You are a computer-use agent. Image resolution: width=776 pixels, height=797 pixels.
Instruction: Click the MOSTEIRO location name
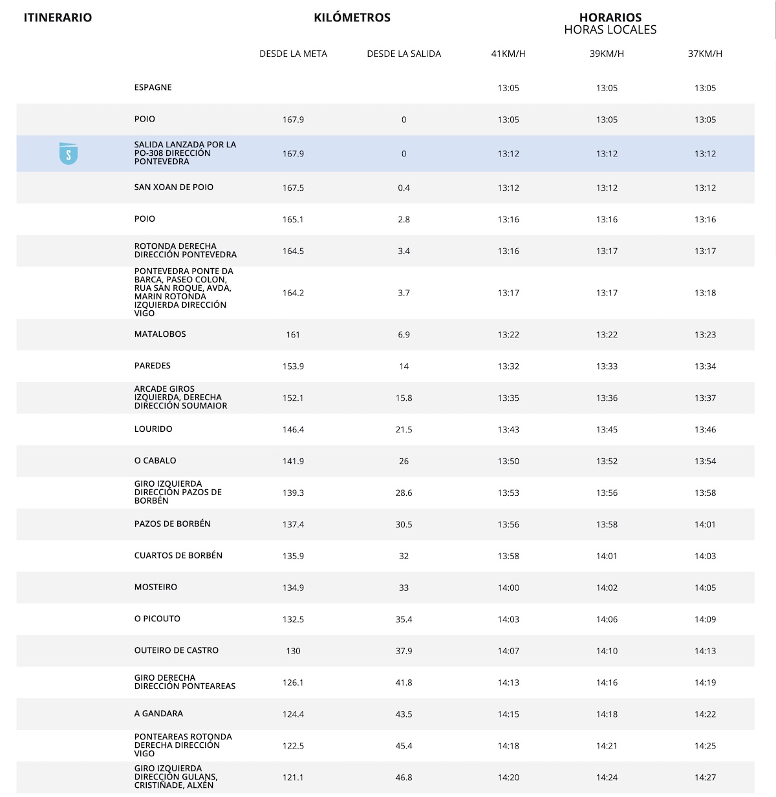point(155,588)
